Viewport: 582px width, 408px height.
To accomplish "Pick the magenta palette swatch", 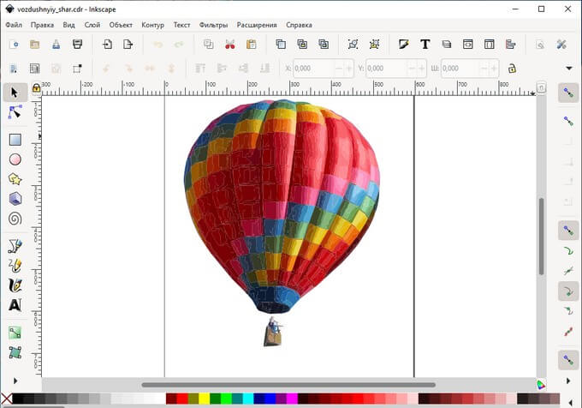I will point(292,399).
